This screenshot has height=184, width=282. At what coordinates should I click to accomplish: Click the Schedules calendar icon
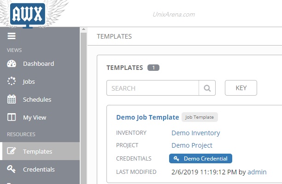[12, 100]
